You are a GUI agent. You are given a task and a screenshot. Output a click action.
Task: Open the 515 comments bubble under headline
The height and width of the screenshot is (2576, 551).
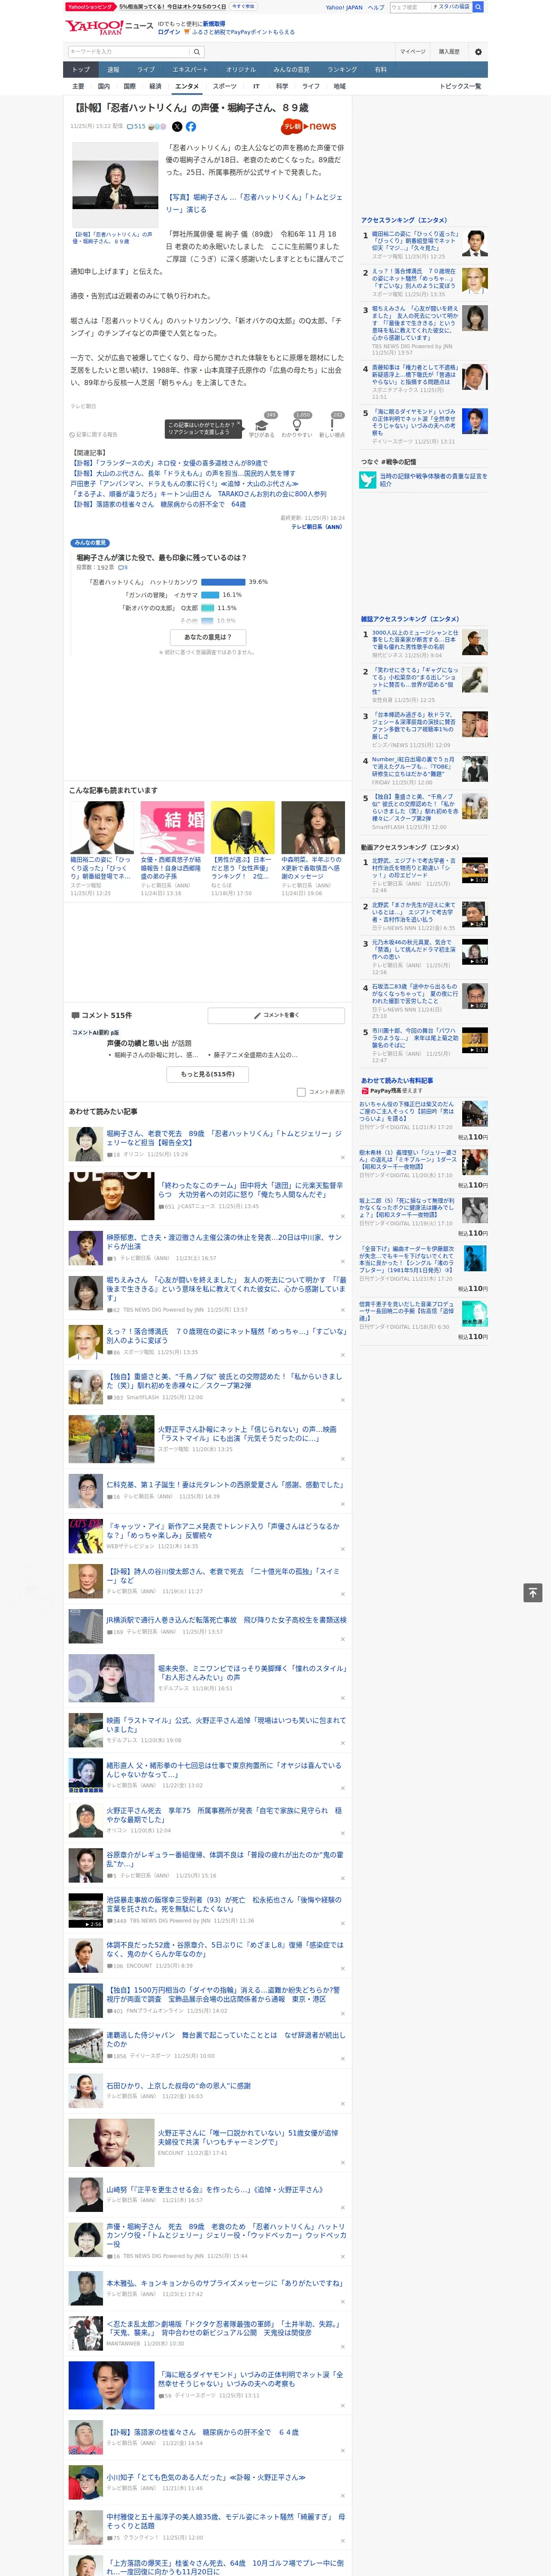135,127
